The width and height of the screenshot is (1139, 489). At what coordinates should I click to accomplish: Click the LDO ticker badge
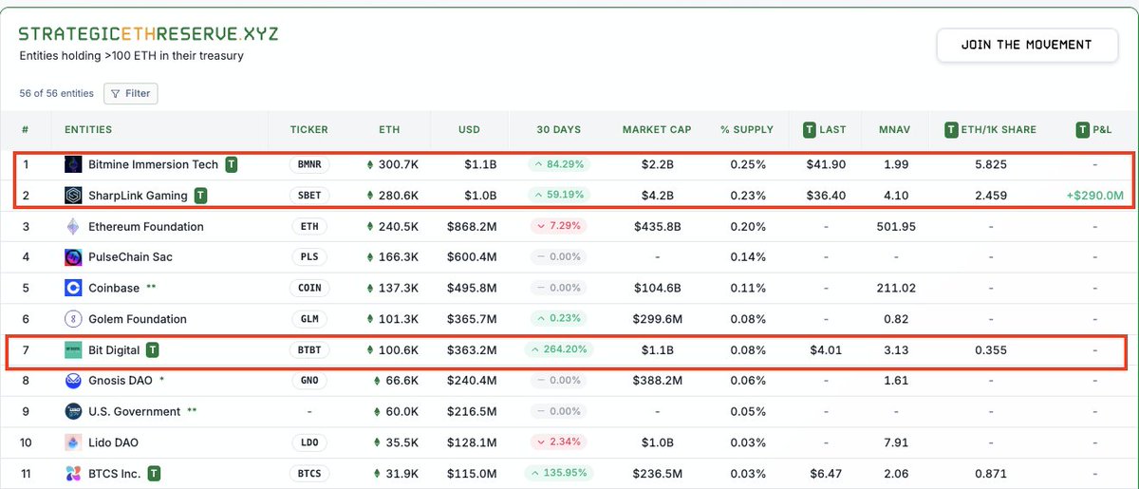tap(308, 442)
